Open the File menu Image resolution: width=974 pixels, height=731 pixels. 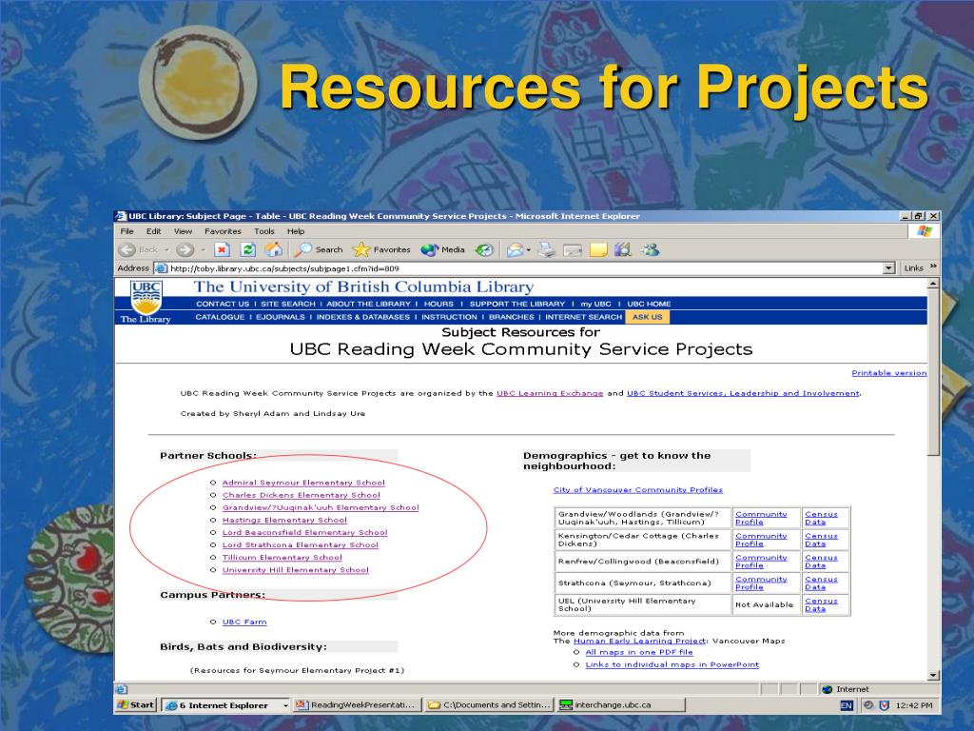(127, 231)
